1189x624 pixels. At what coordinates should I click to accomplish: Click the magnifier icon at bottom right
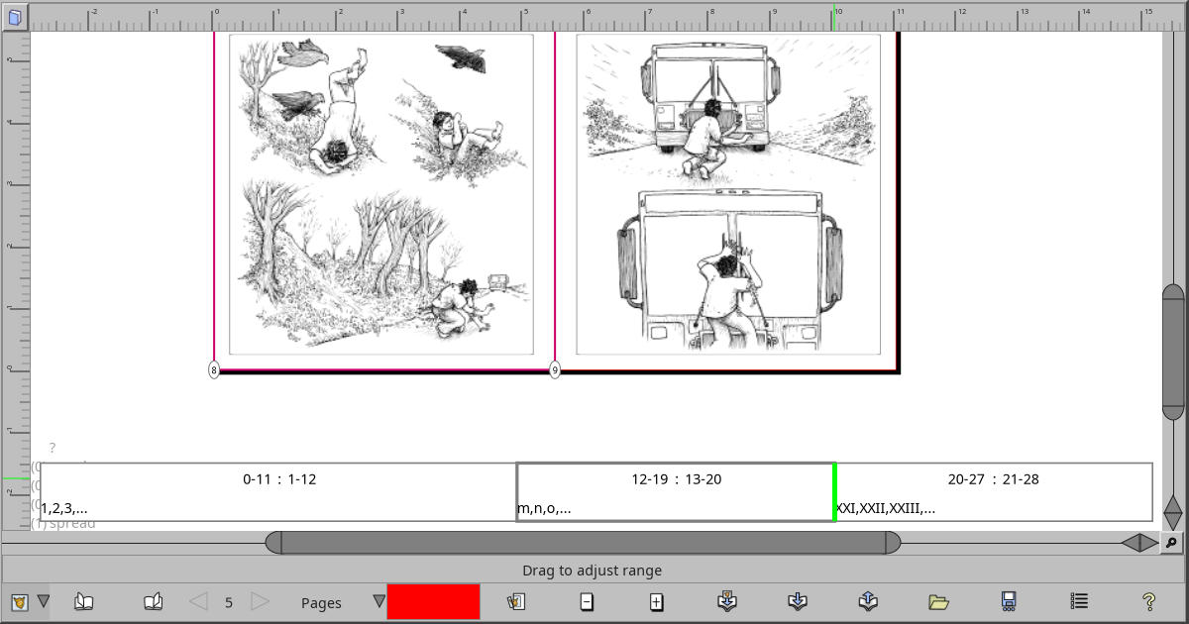point(1172,544)
